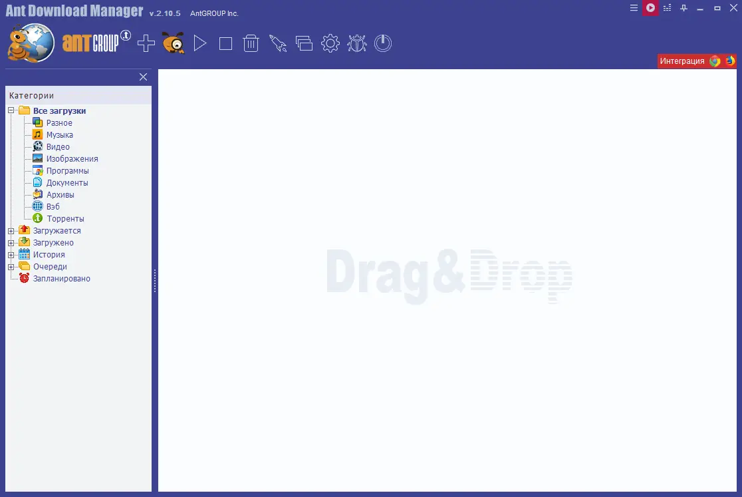The image size is (742, 497).
Task: Open the hamburger menu in title bar
Action: point(634,7)
